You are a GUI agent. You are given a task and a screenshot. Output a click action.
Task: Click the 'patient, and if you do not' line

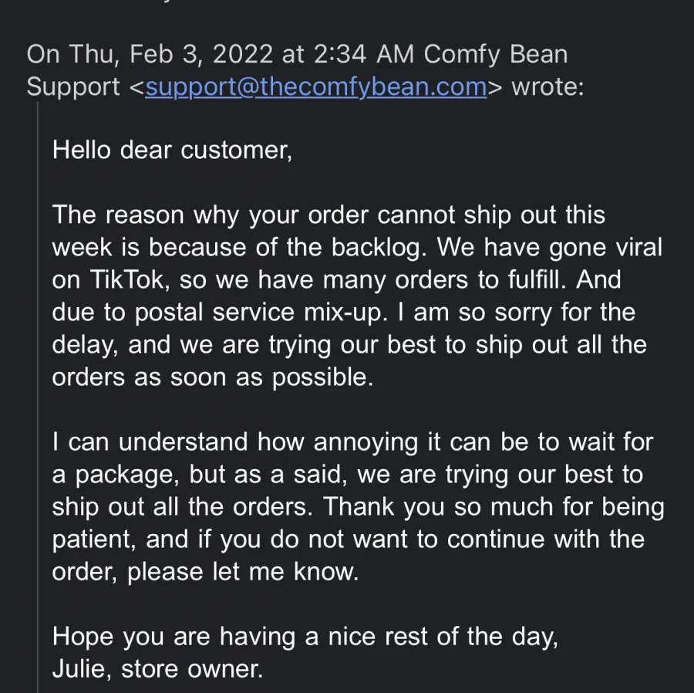click(x=349, y=539)
